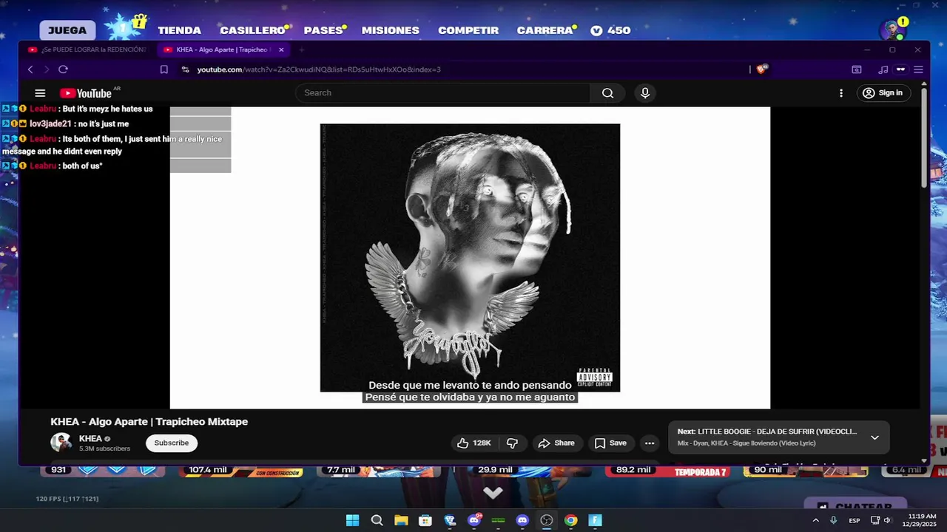The height and width of the screenshot is (532, 947).
Task: Click the subtitle 'Pensé que te olvidaba y ya no me aguanto'
Action: point(470,398)
